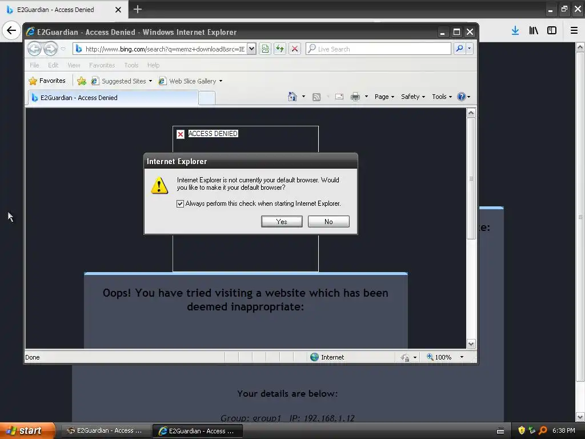Click the IE Home icon
Image resolution: width=585 pixels, height=439 pixels.
coord(292,97)
